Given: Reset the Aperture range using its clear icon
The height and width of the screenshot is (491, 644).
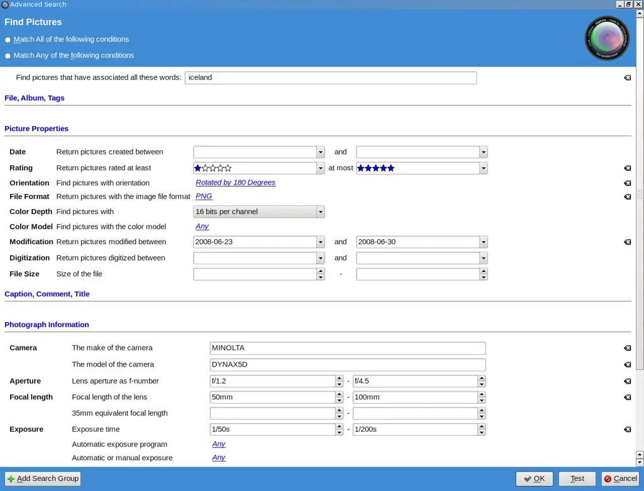Looking at the screenshot, I should tap(627, 381).
